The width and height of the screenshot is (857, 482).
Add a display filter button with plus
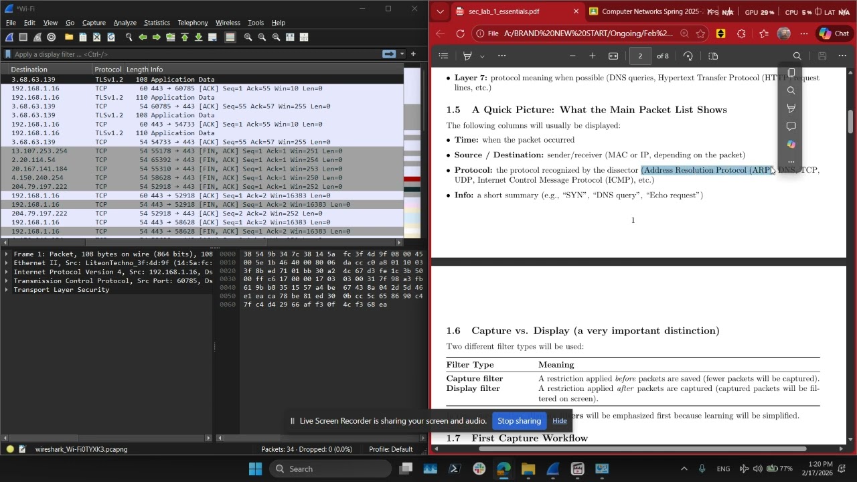[x=413, y=54]
